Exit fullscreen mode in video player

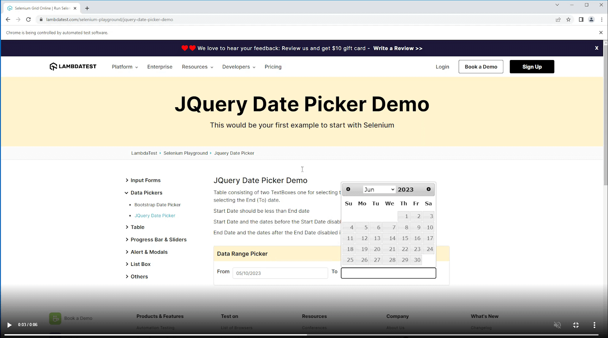click(576, 325)
